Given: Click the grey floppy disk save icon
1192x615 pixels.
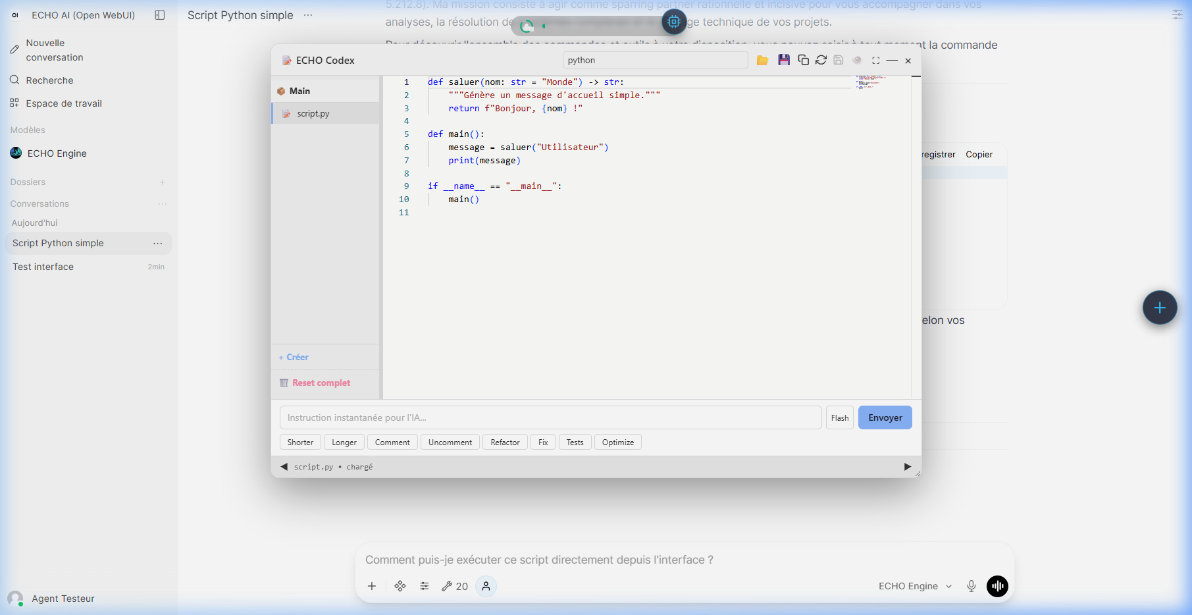Looking at the screenshot, I should (x=839, y=60).
